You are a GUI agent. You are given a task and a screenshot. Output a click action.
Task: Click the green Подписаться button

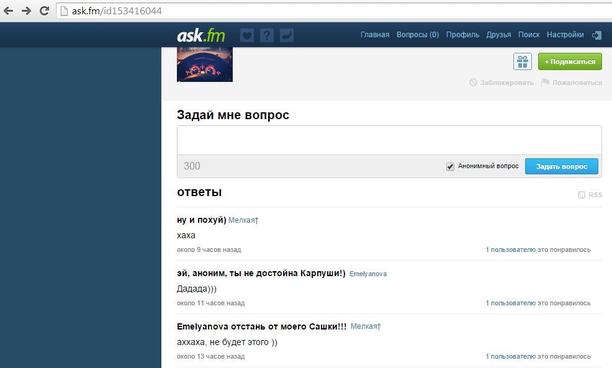pos(570,61)
